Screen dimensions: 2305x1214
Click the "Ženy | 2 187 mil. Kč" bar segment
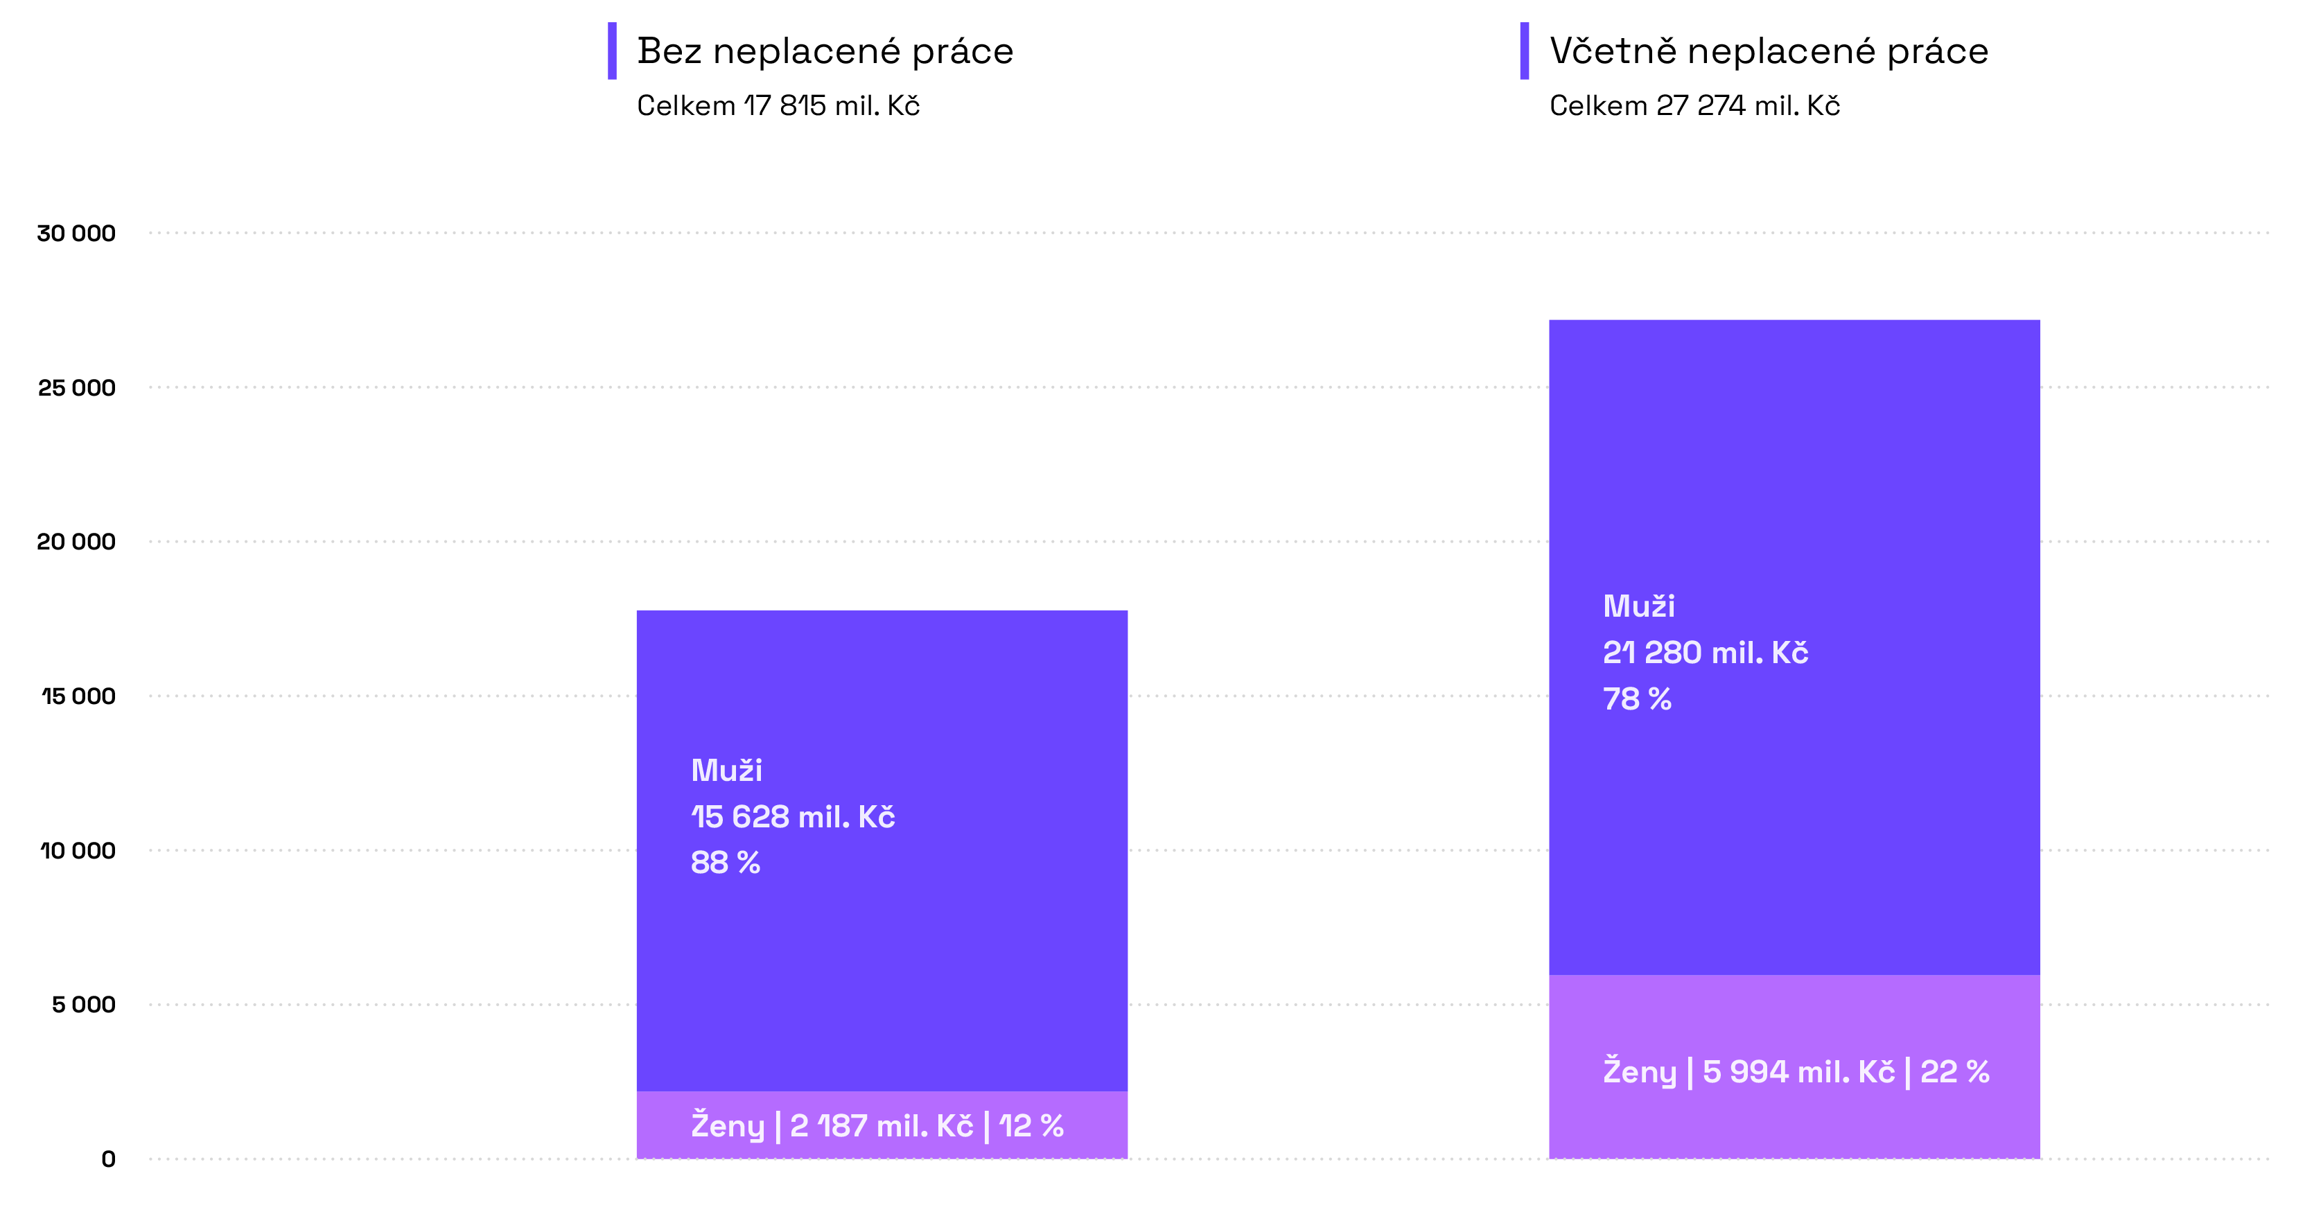click(882, 1125)
